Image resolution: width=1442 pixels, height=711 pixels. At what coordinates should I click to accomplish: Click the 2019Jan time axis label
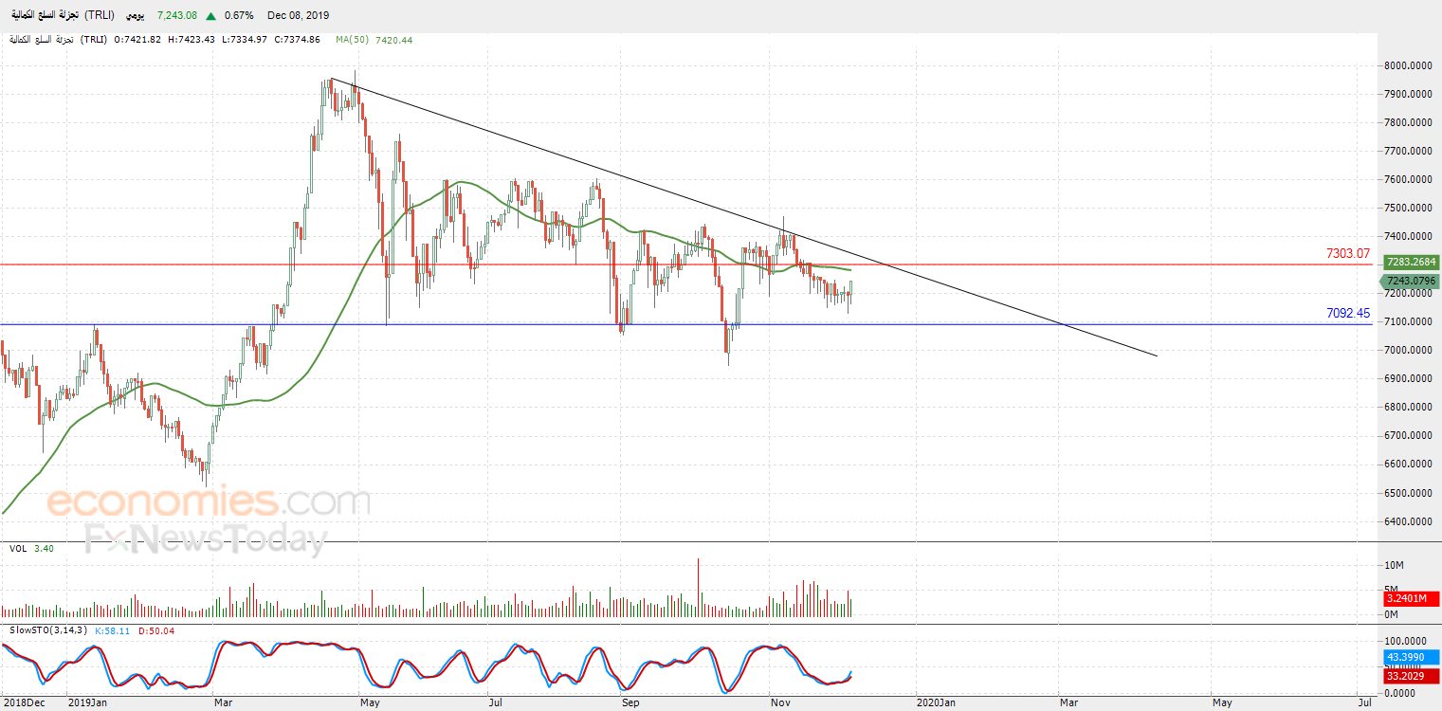[87, 702]
